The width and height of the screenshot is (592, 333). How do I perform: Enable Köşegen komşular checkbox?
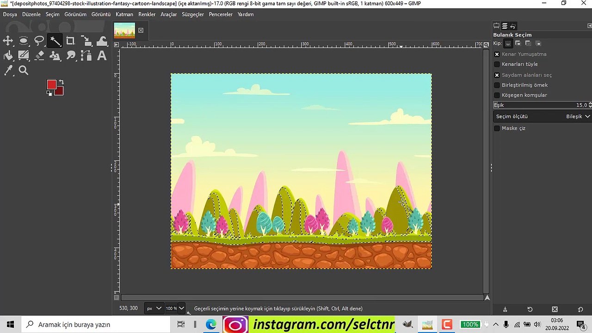point(497,95)
